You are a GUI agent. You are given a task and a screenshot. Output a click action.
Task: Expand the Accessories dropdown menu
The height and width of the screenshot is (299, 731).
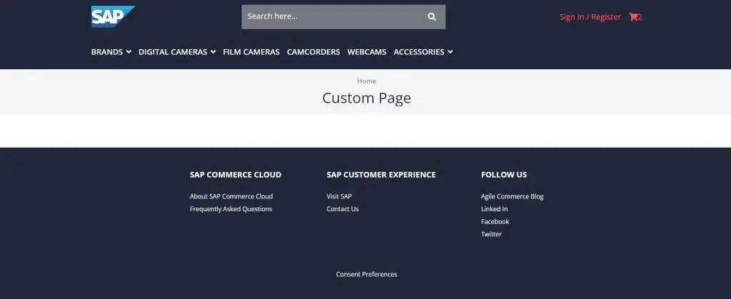423,51
